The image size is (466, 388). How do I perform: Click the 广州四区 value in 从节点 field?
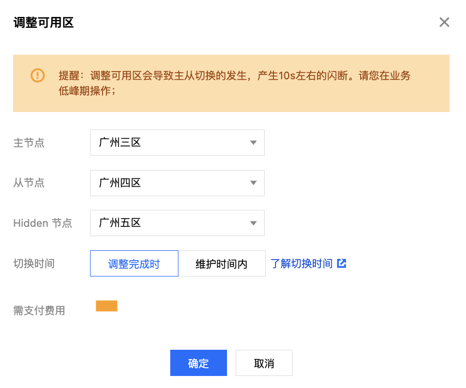point(120,183)
